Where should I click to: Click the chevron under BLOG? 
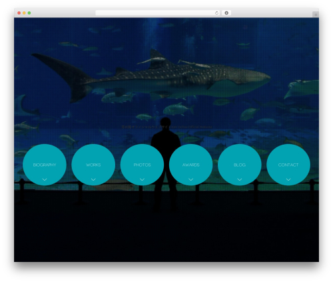[x=240, y=179]
